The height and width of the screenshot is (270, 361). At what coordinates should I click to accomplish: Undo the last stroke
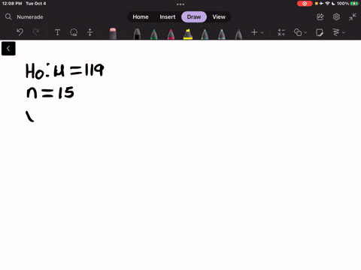click(20, 32)
